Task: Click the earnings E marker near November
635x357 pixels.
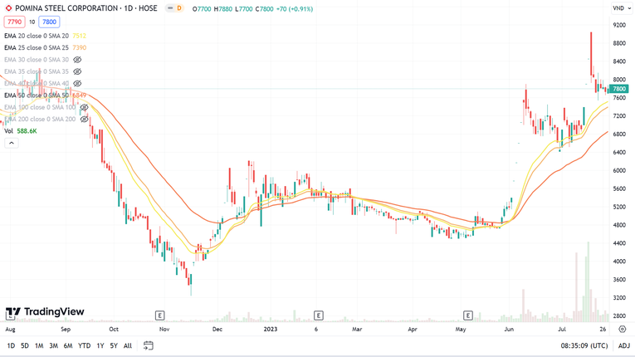Action: point(159,315)
